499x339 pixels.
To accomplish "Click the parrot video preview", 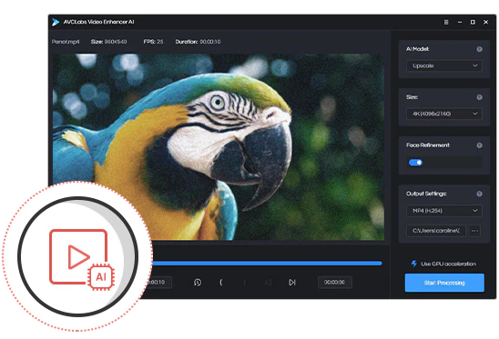I will click(x=219, y=147).
